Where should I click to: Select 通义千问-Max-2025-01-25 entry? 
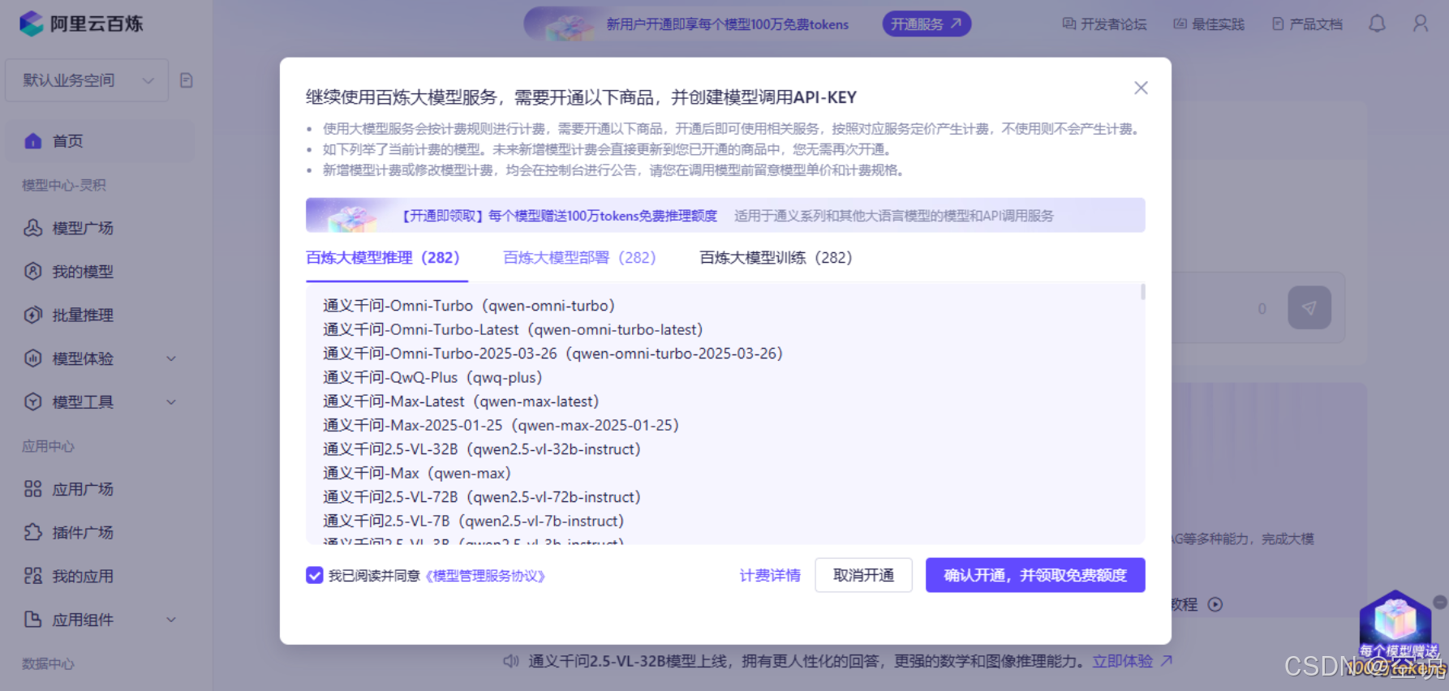click(501, 425)
